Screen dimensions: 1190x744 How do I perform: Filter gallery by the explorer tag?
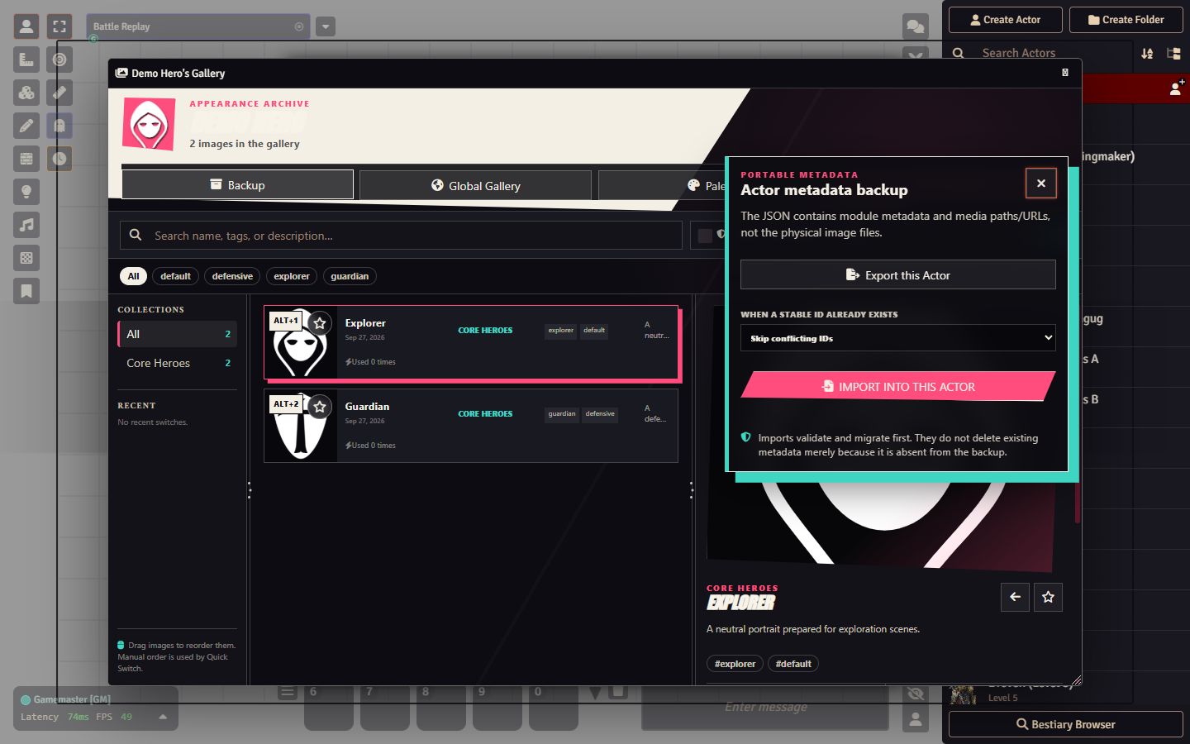click(x=292, y=276)
